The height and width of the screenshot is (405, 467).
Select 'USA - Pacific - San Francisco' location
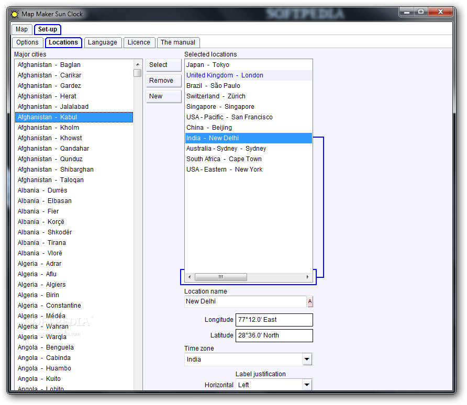pos(249,117)
